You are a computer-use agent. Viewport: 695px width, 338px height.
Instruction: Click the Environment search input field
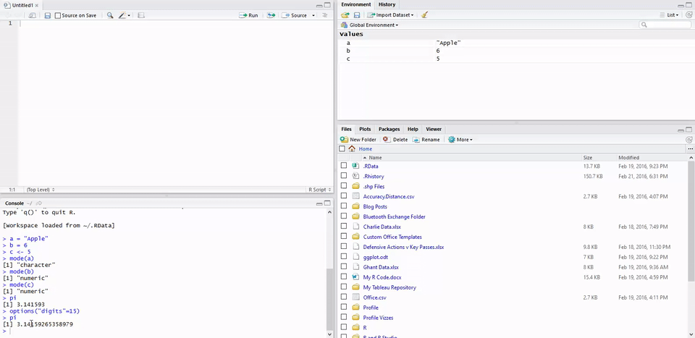coord(666,25)
